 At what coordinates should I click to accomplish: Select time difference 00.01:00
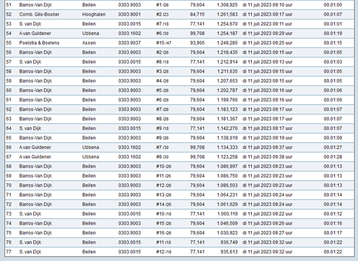(x=333, y=5)
